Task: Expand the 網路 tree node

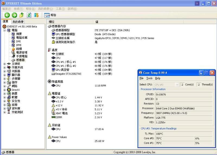Action: (5, 86)
